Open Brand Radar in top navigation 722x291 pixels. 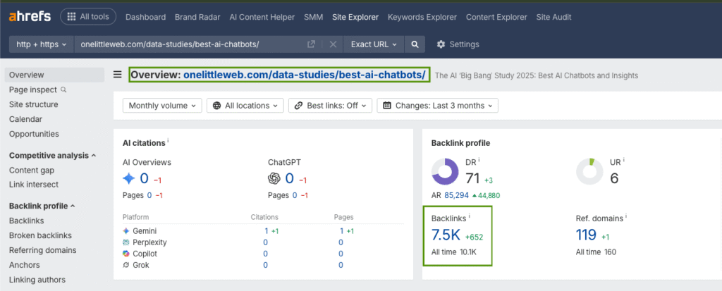pos(197,17)
